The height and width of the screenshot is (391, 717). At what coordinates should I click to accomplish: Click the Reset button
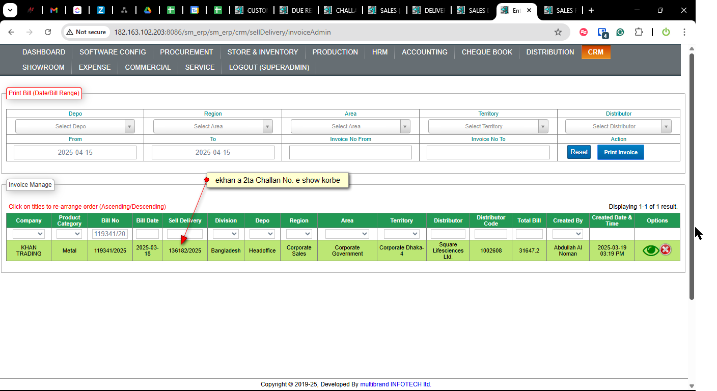click(x=579, y=152)
